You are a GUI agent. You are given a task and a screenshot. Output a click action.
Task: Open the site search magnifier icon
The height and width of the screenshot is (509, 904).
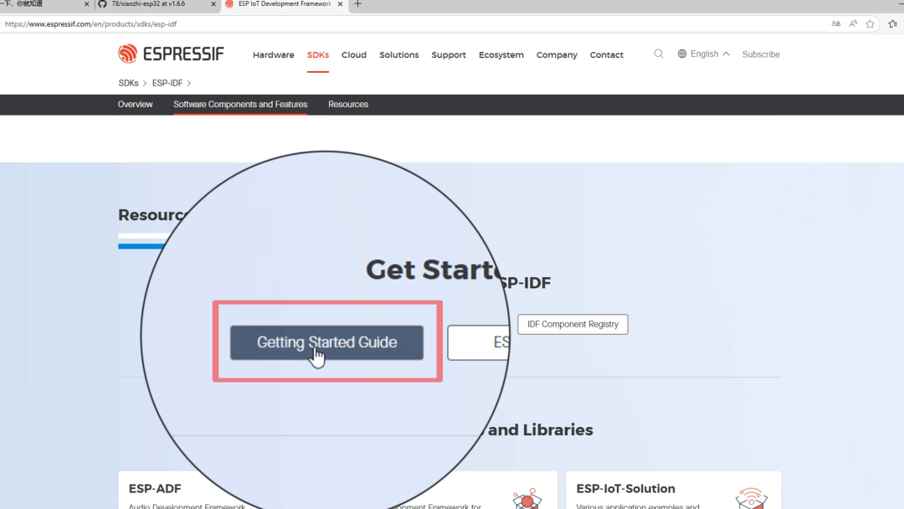coord(659,54)
